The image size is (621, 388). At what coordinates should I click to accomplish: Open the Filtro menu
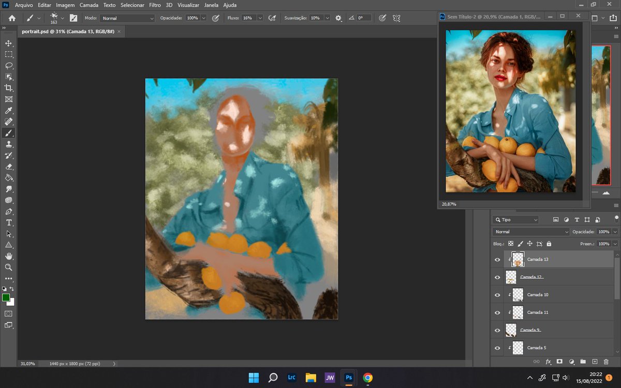pyautogui.click(x=155, y=5)
